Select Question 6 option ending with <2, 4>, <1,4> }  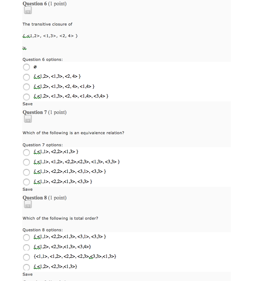click(x=27, y=87)
